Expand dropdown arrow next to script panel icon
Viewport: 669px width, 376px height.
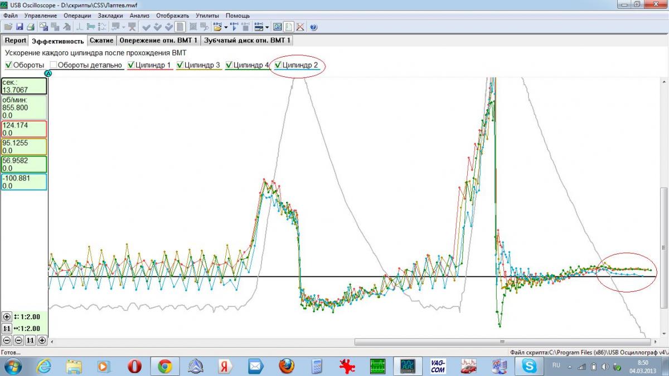click(267, 27)
